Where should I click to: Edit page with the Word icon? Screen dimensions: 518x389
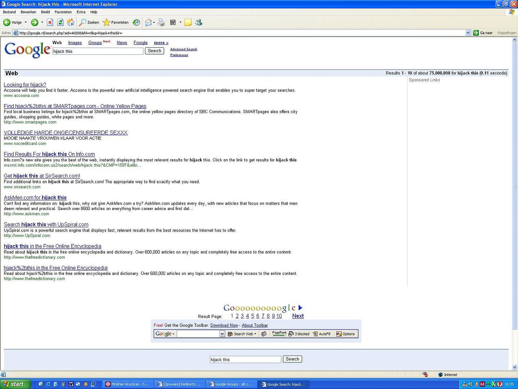[173, 22]
